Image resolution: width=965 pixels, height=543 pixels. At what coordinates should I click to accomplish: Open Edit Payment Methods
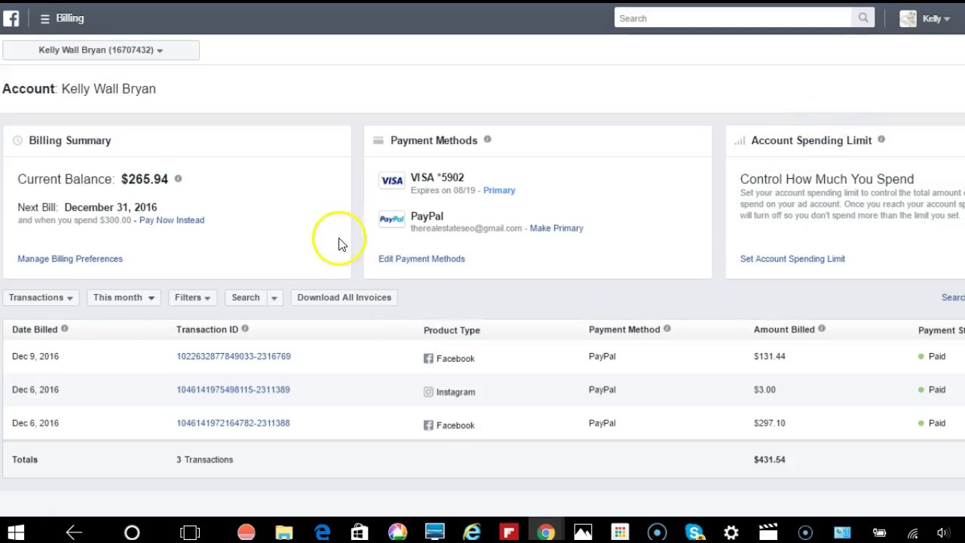point(421,259)
